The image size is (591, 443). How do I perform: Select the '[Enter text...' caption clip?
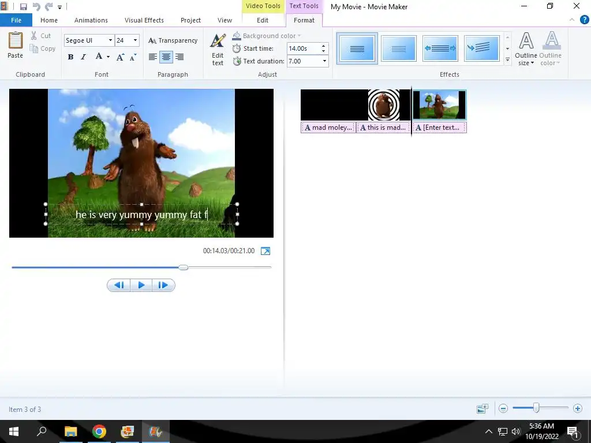click(x=439, y=127)
